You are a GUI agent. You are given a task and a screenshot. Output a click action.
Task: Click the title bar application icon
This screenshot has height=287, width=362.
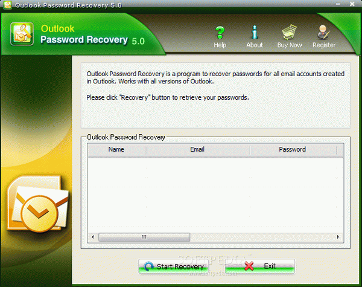(7, 5)
